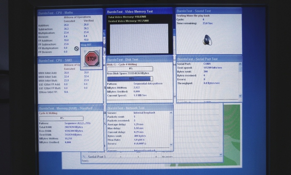Click the '1.29 ms' average delay value
Screen dimensions: 291x175
click(x=138, y=124)
